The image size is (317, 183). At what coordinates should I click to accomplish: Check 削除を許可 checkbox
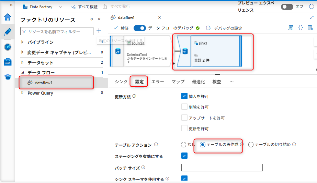(x=184, y=107)
